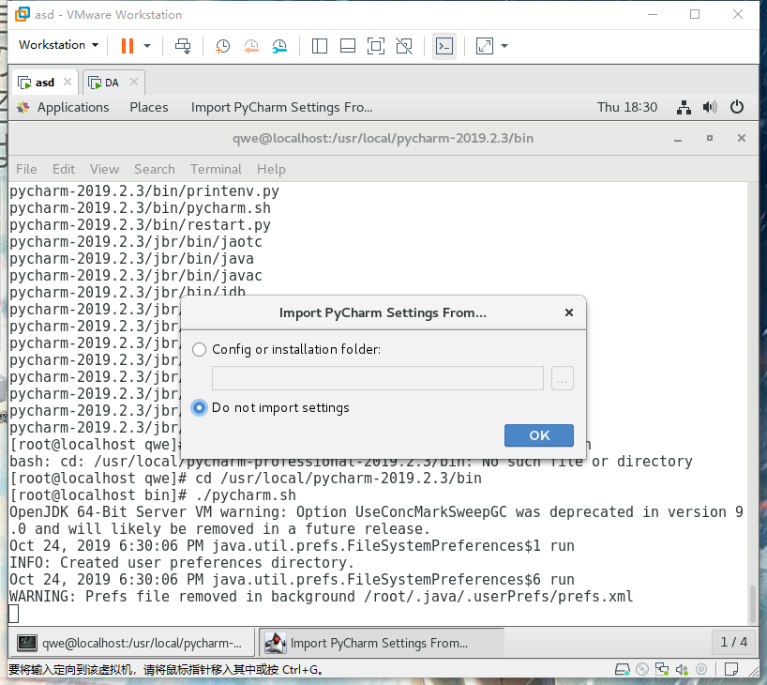Viewport: 767px width, 685px height.
Task: Open the Places menu
Action: (149, 107)
